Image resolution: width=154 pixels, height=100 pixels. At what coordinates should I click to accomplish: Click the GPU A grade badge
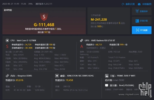click(81, 46)
